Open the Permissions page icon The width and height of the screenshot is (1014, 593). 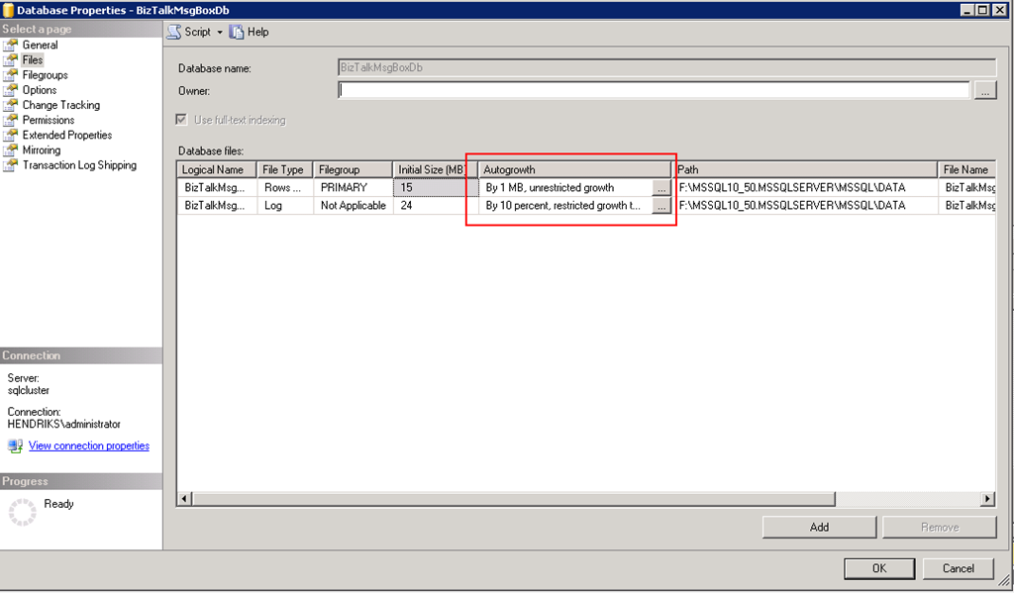pos(11,120)
